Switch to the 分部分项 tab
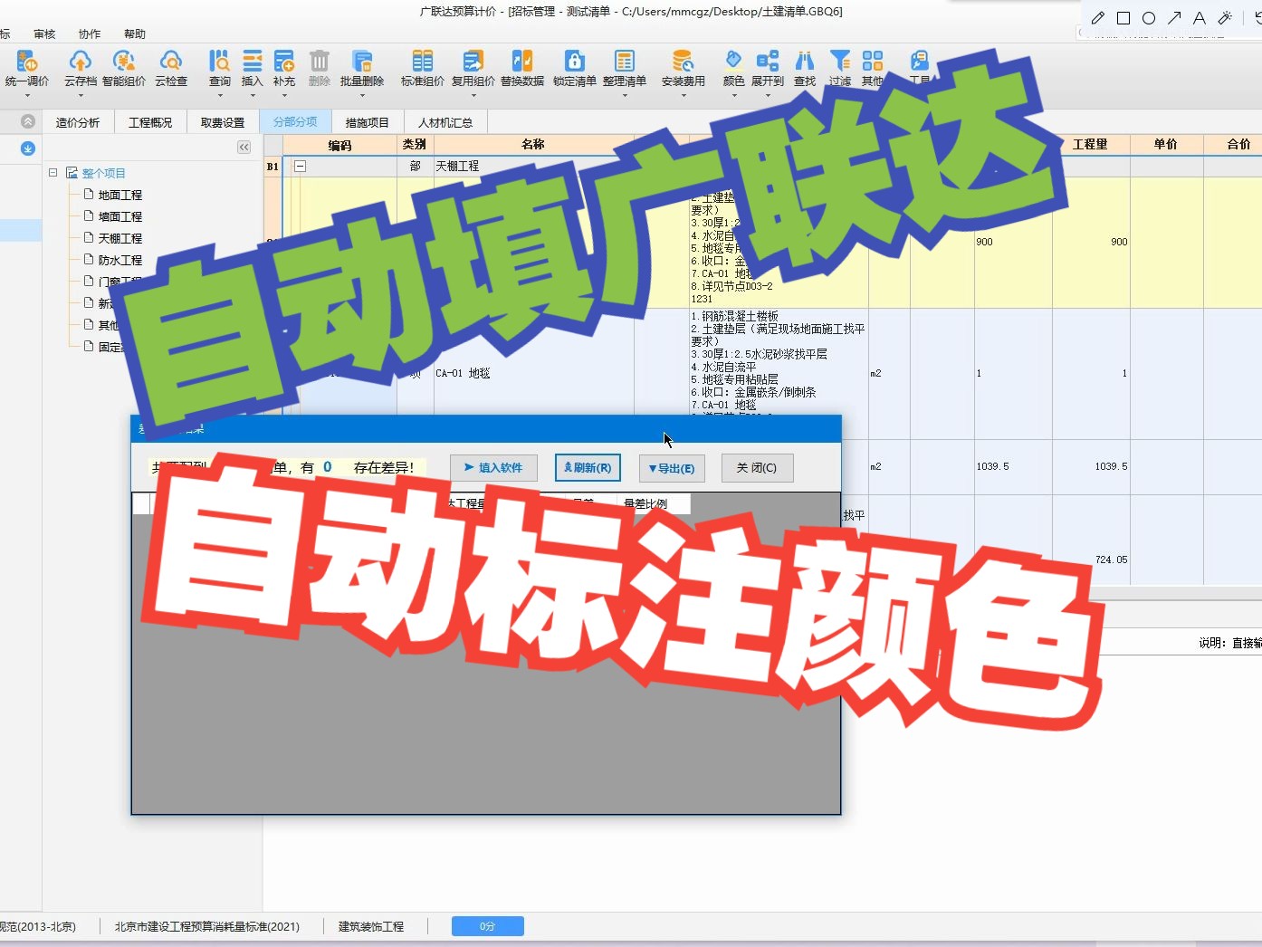Image resolution: width=1262 pixels, height=947 pixels. tap(295, 122)
